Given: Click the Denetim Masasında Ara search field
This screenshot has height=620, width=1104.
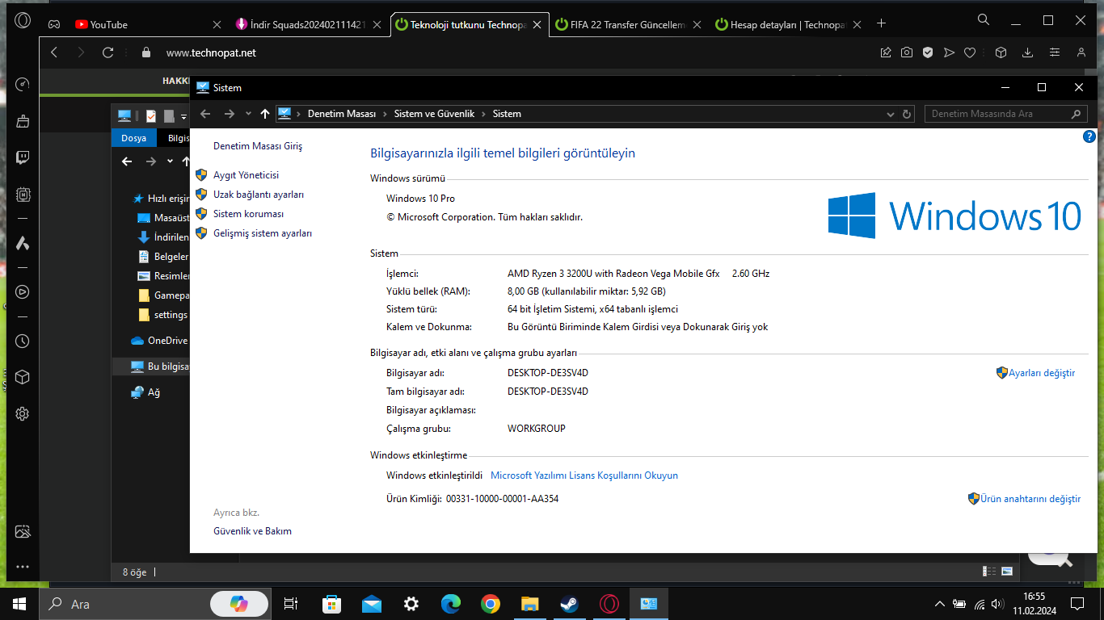Looking at the screenshot, I should click(1005, 114).
